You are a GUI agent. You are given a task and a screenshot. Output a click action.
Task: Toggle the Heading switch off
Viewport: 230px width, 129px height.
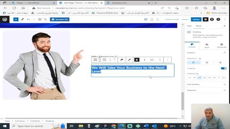[x=224, y=68]
